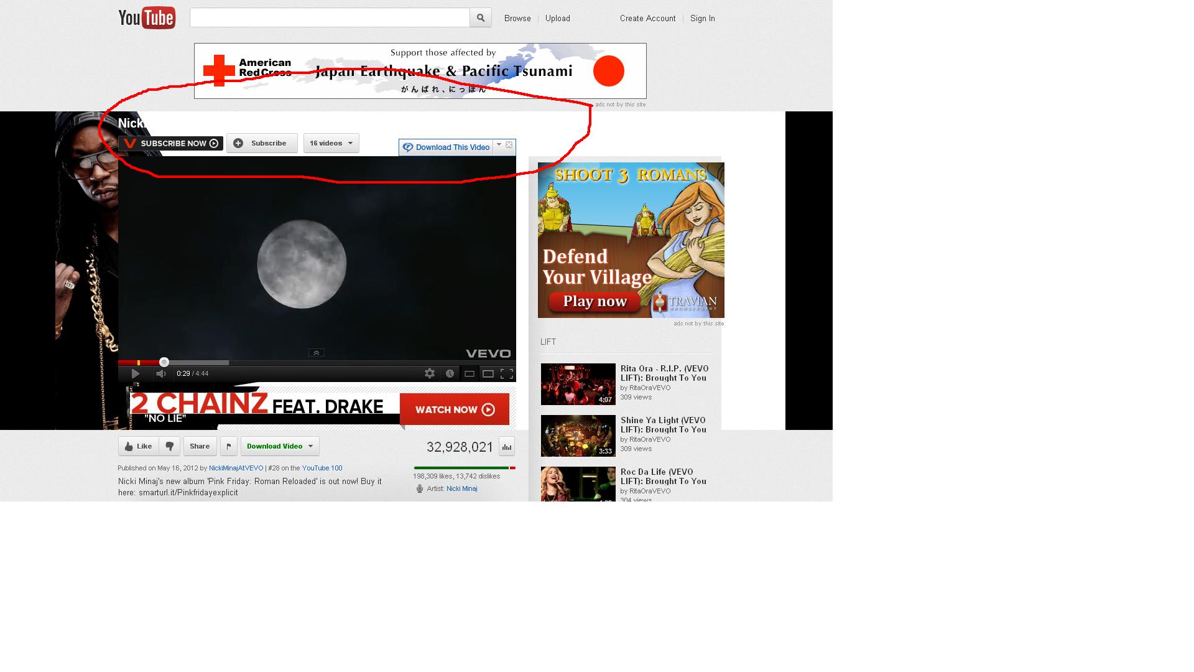1194x672 pixels.
Task: Click Sign In
Action: (x=703, y=19)
